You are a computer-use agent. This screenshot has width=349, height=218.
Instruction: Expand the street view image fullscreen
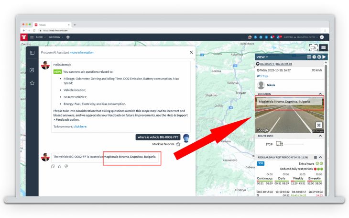pos(319,125)
